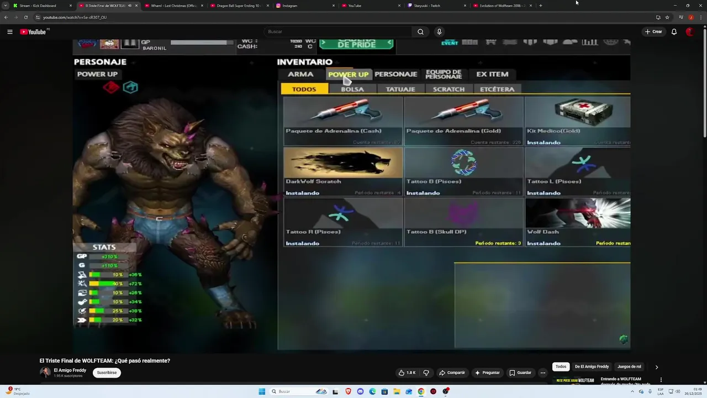The image size is (707, 398).
Task: Click the video title El Triste Final de WOLFTEAM
Action: [104, 360]
